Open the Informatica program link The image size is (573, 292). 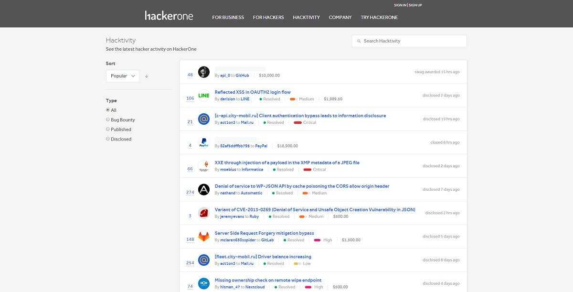253,170
